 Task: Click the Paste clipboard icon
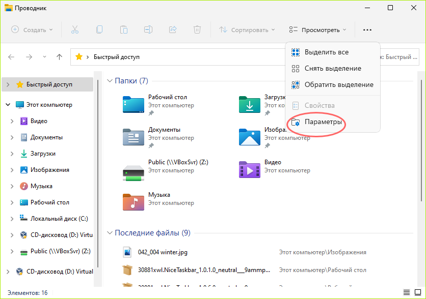coord(124,29)
